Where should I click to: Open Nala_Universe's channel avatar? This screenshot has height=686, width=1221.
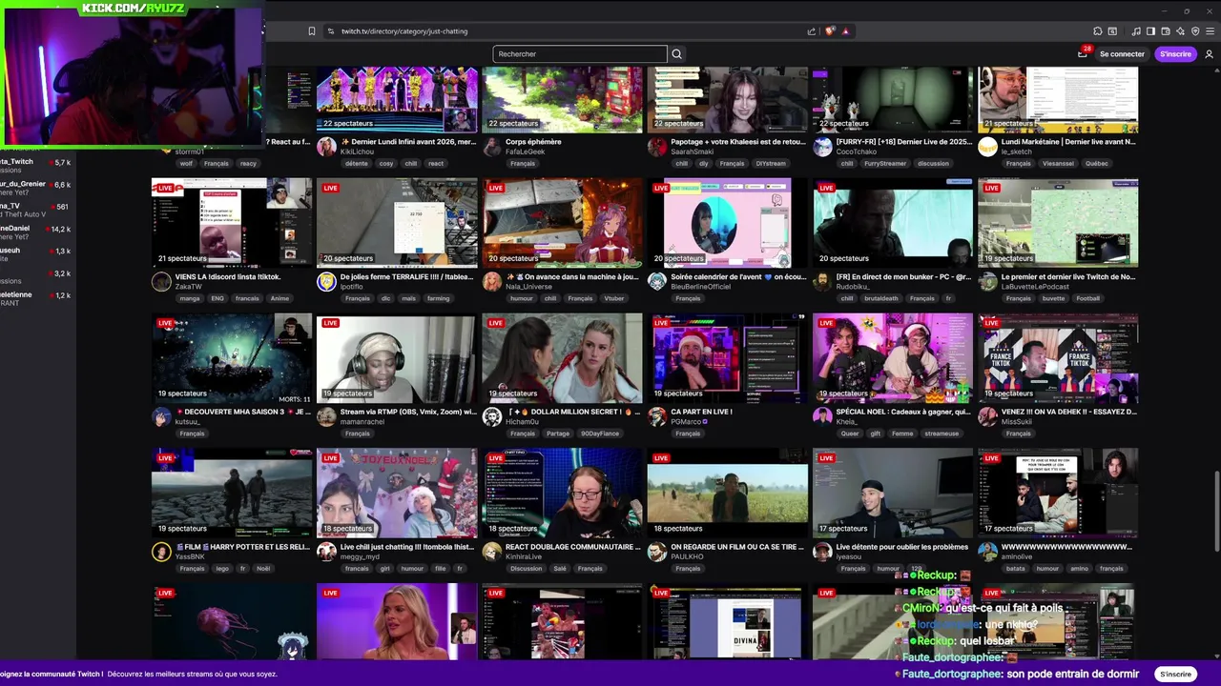tap(492, 281)
